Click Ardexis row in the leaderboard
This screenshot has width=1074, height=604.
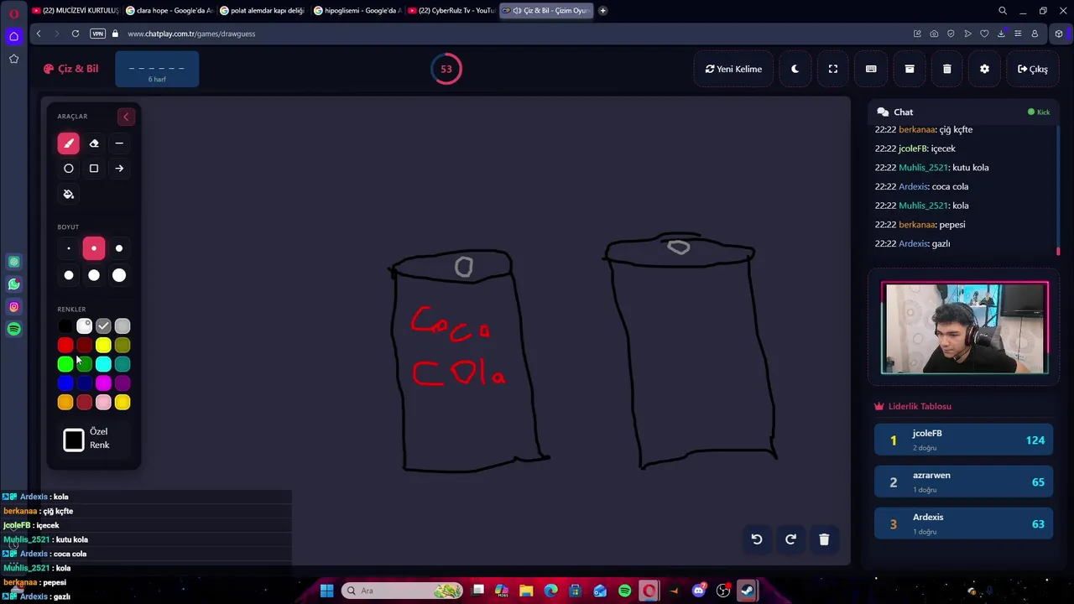(964, 523)
